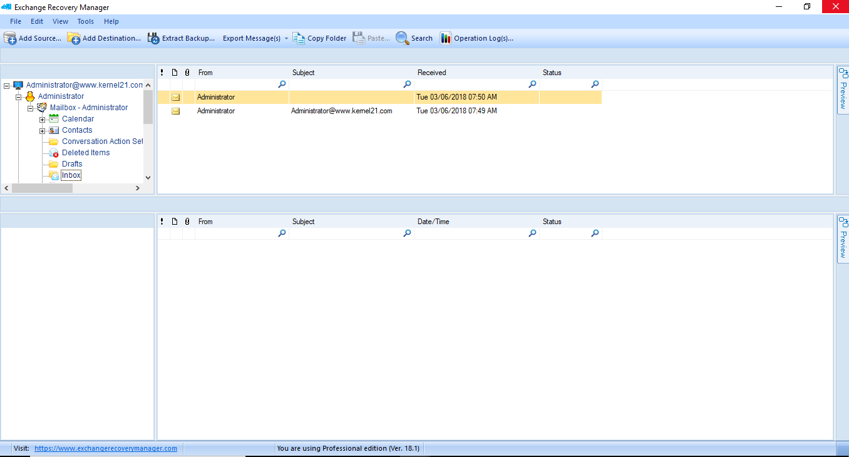Viewport: 849px width, 457px height.
Task: Click bottom pane Date/Time filter magnifier
Action: [x=533, y=233]
